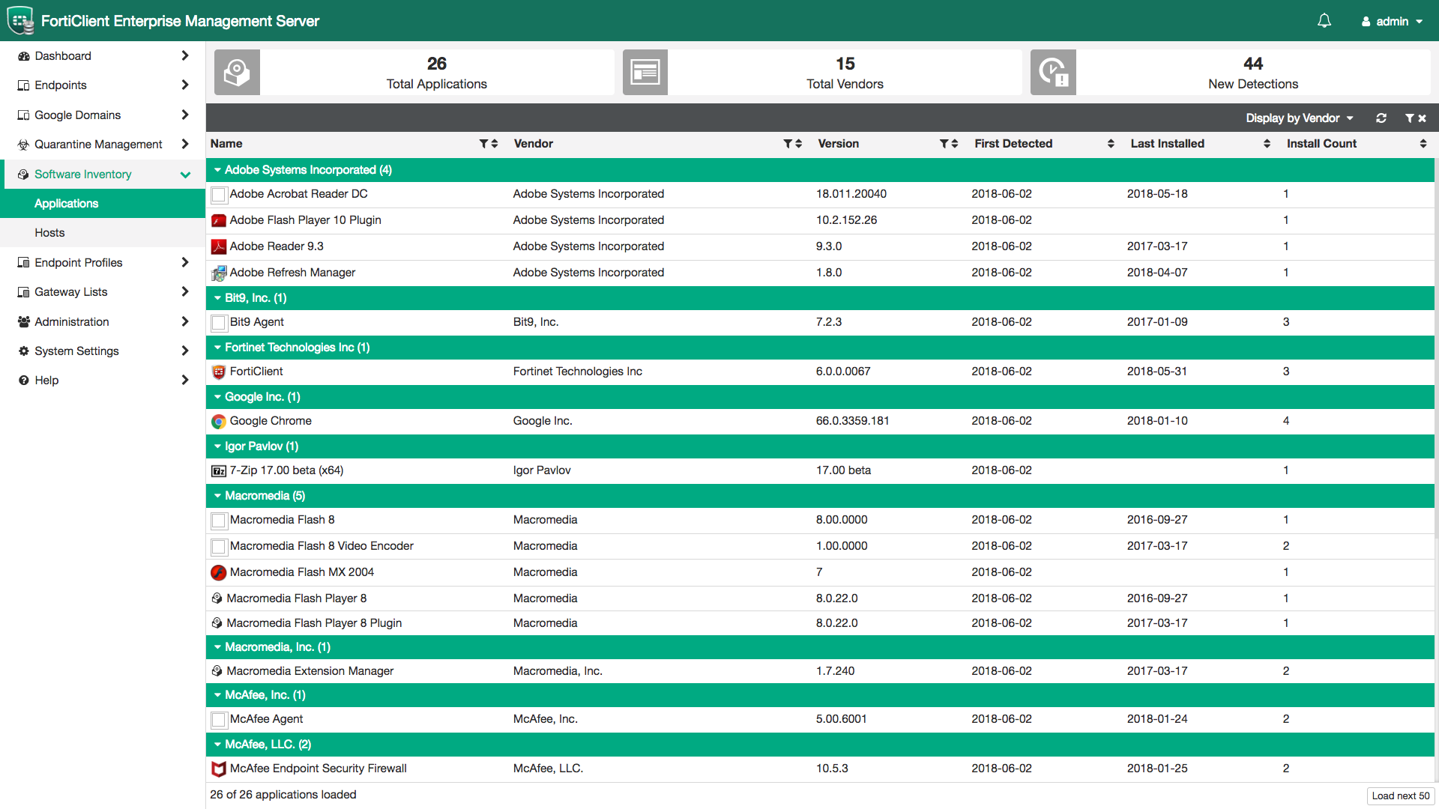Open the Display by Vendor dropdown
This screenshot has width=1439, height=809.
click(1299, 118)
